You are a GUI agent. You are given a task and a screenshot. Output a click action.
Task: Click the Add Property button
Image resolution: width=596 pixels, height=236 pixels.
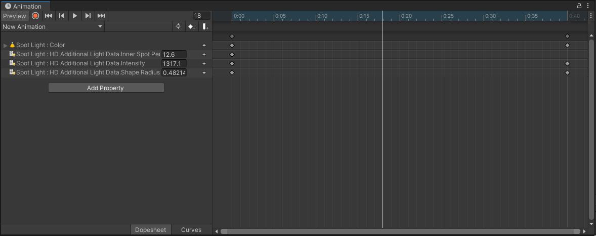pyautogui.click(x=106, y=88)
